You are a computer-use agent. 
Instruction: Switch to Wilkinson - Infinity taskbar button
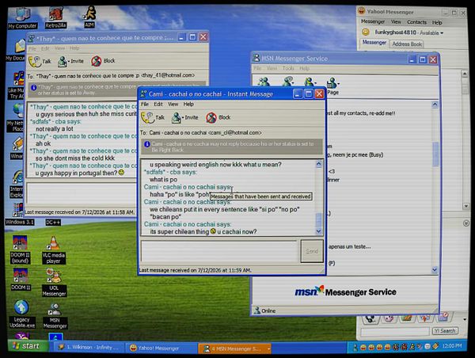89,348
